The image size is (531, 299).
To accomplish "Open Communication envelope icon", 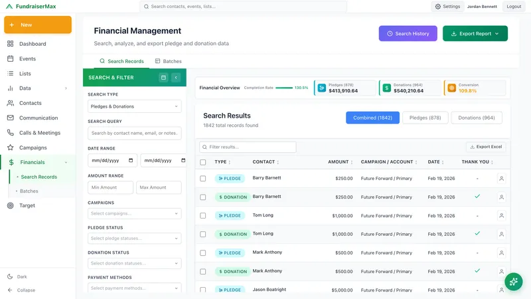I will coord(11,118).
